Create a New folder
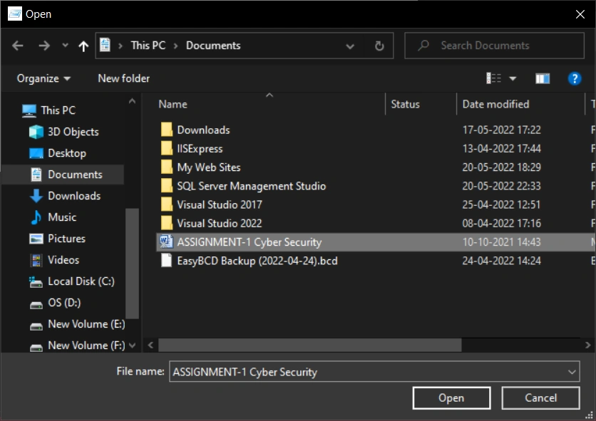The image size is (596, 421). pos(123,78)
